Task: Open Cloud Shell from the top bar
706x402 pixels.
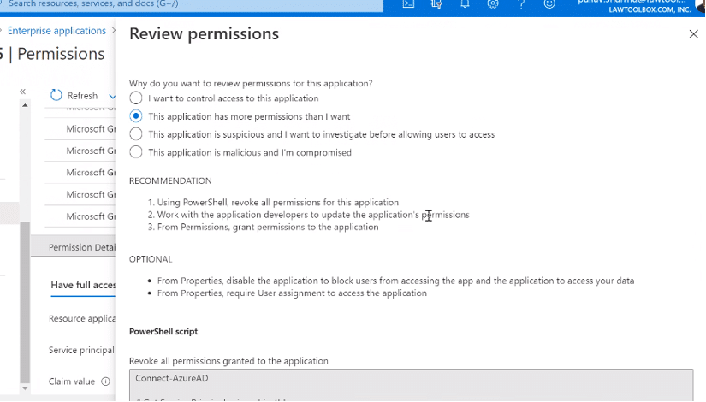Action: point(408,4)
